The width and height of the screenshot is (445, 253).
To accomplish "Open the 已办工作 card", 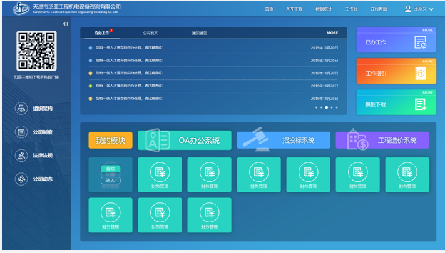I will 396,42.
